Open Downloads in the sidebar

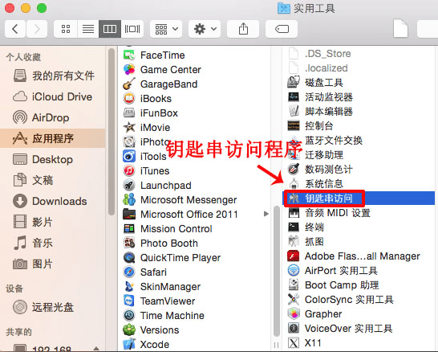(52, 201)
